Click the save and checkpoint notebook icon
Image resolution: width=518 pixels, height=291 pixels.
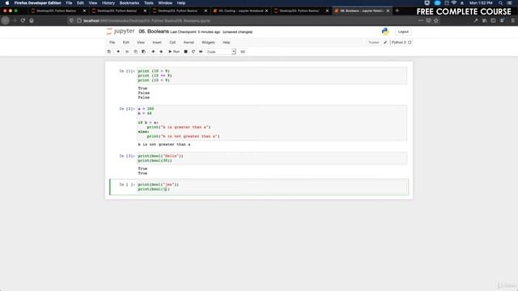pyautogui.click(x=109, y=52)
